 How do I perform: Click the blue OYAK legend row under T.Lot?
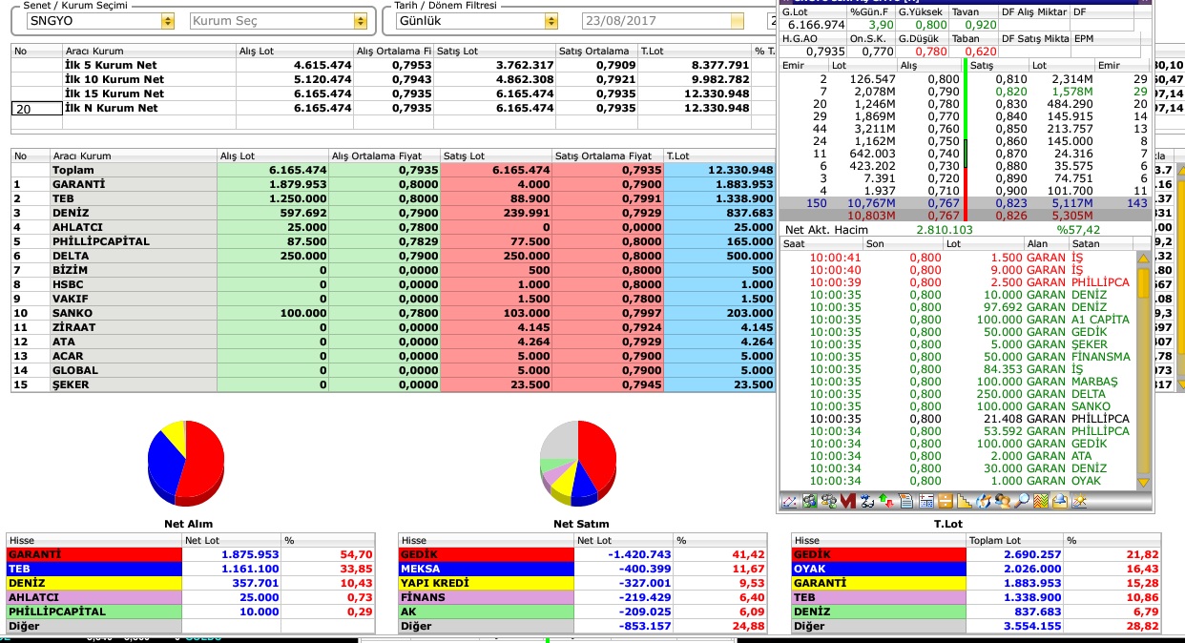pos(976,569)
